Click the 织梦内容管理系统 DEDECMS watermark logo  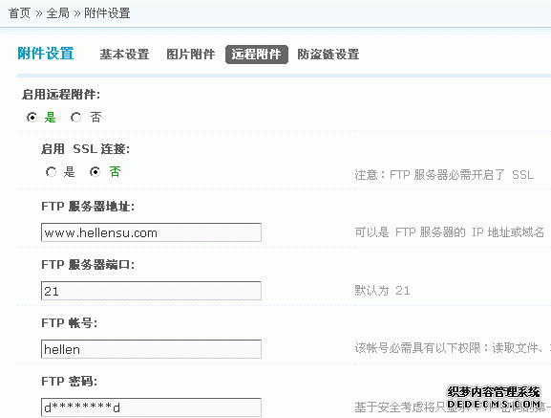[x=494, y=398]
